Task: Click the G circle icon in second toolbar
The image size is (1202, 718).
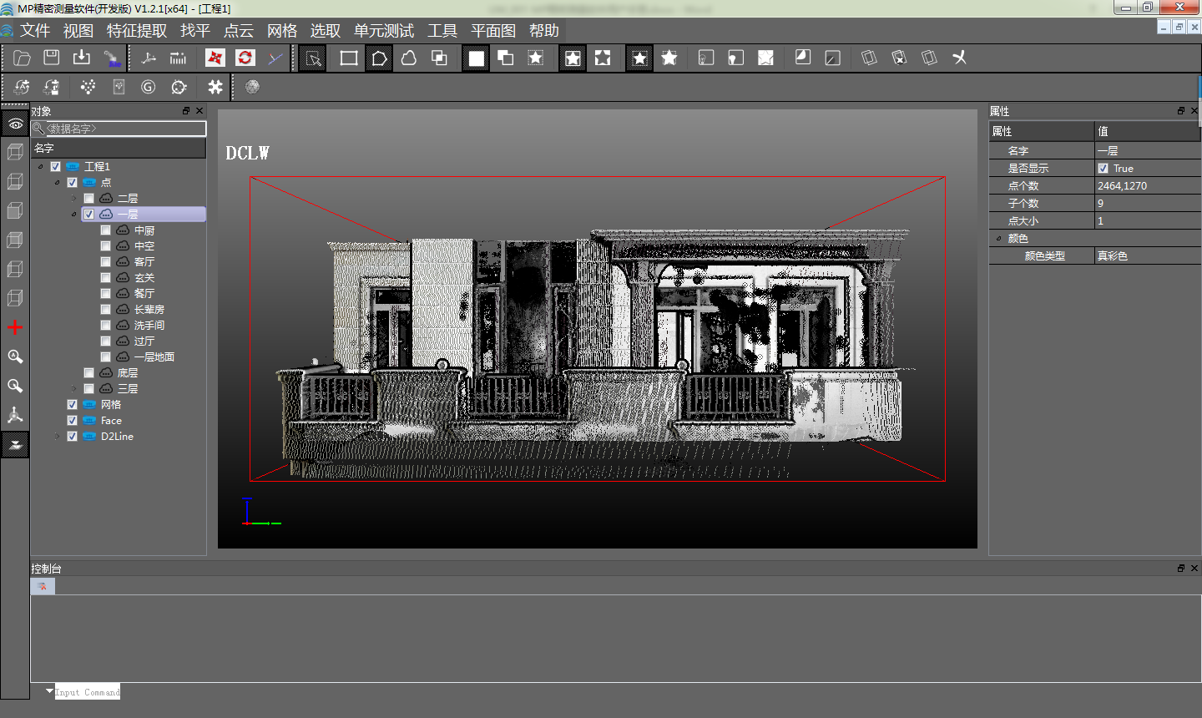Action: pos(149,87)
